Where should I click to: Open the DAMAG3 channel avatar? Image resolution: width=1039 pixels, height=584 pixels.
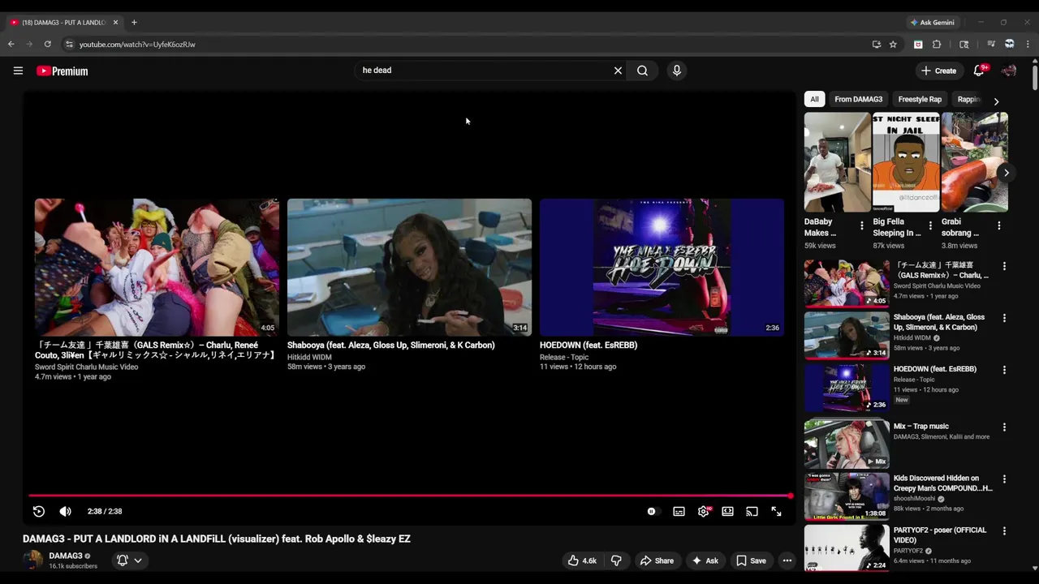click(x=32, y=560)
